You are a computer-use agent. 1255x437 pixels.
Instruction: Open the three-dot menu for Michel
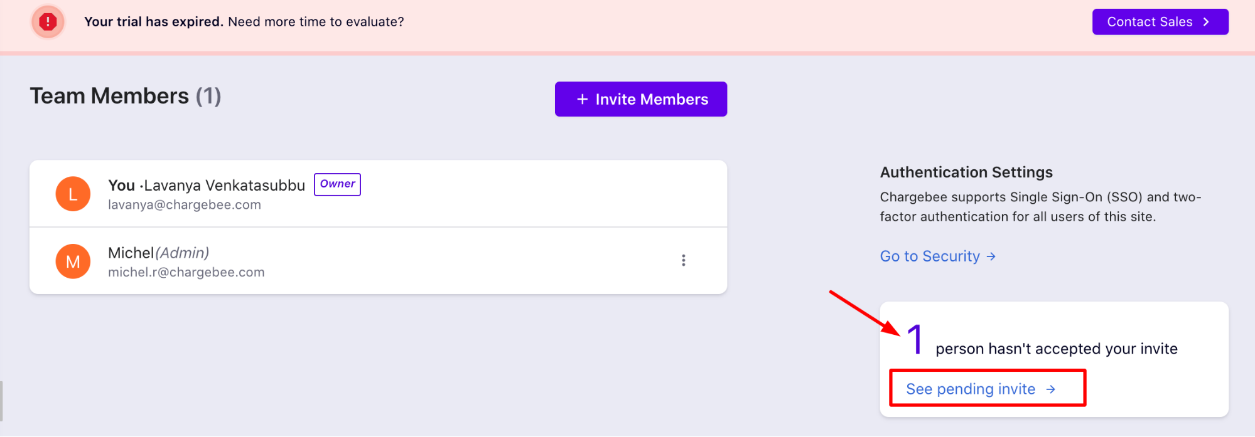point(684,260)
